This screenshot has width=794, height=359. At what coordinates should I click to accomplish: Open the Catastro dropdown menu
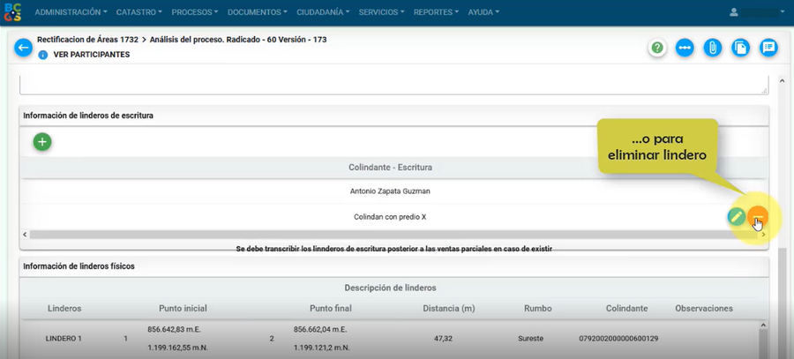tap(139, 12)
